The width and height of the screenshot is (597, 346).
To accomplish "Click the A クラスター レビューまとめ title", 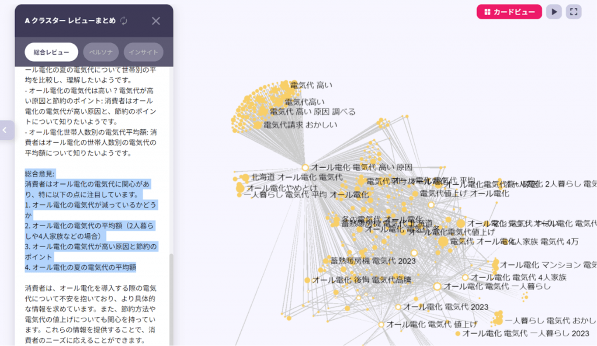I will tap(70, 21).
